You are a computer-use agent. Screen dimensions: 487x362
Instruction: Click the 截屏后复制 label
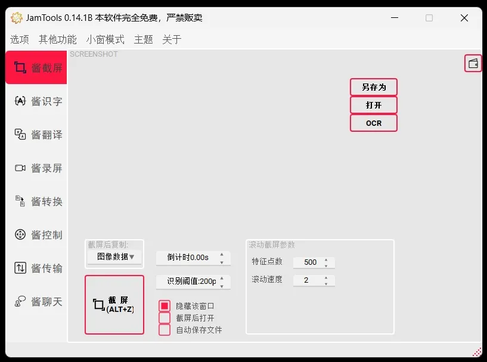point(108,245)
